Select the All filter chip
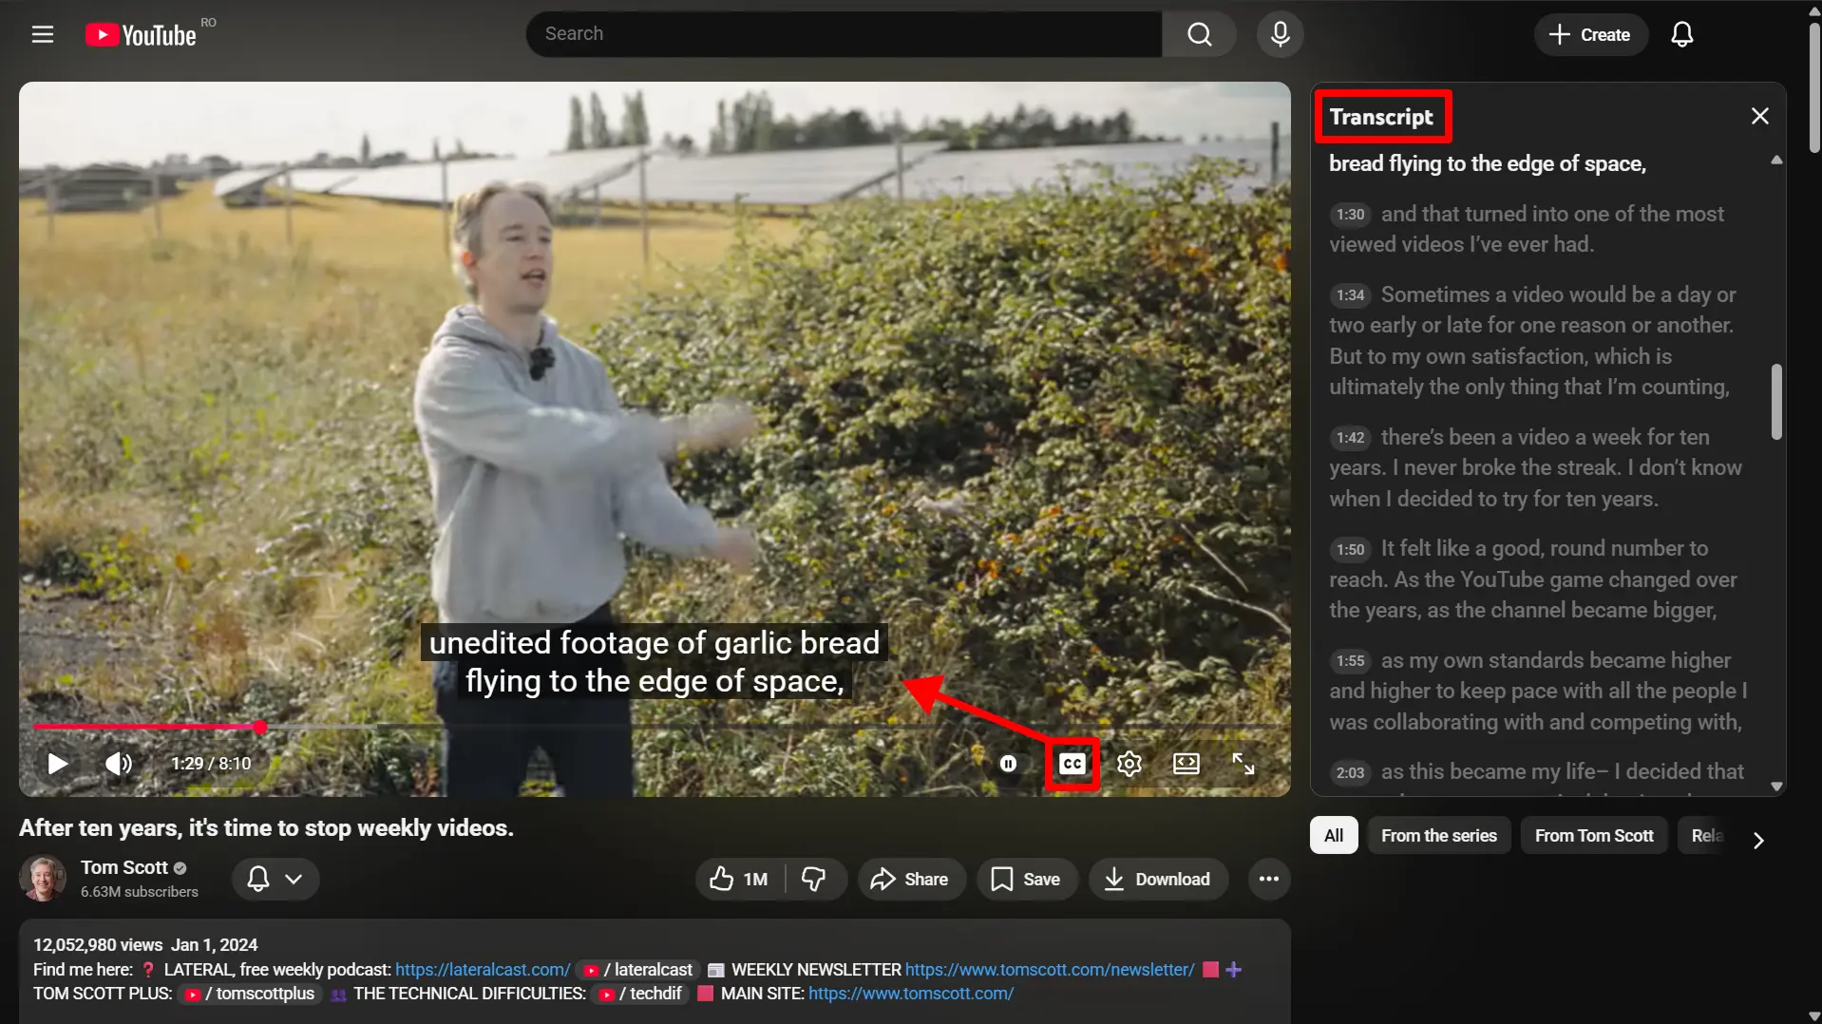This screenshot has width=1822, height=1024. click(1334, 836)
